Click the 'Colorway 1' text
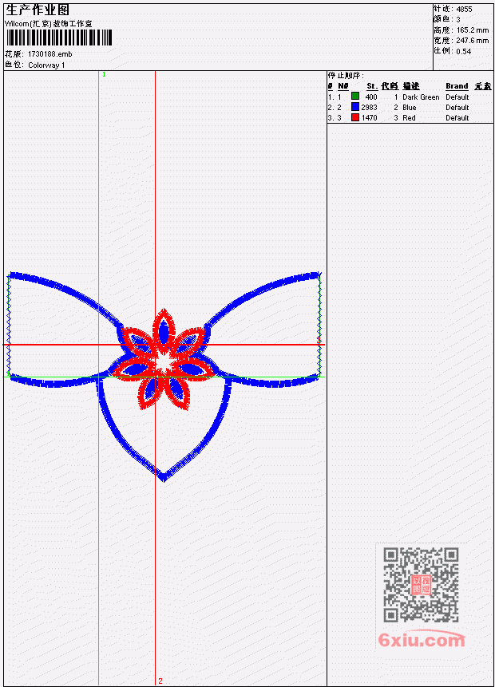Viewport: 495px width, 687px height. point(46,65)
